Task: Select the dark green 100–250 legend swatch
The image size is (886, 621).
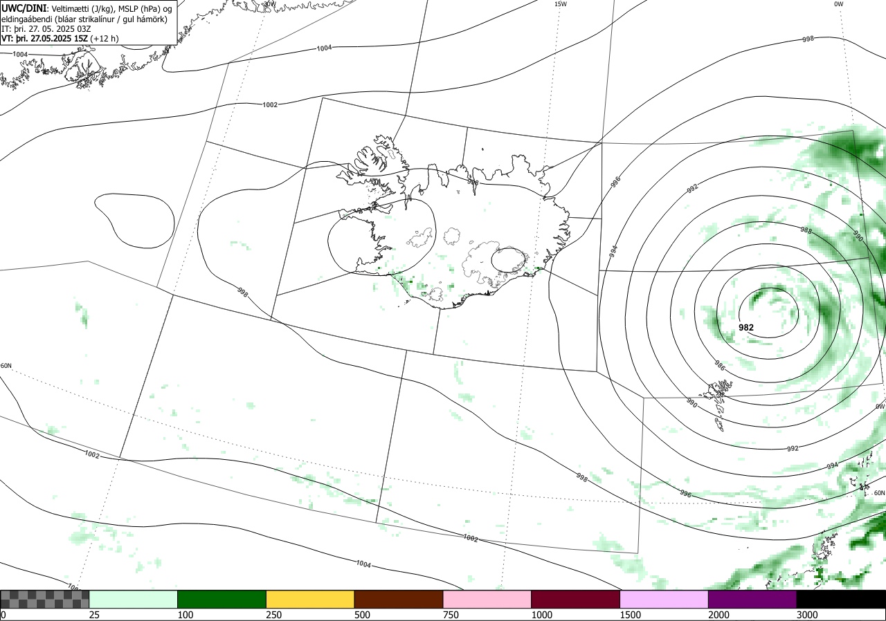Action: [x=222, y=599]
